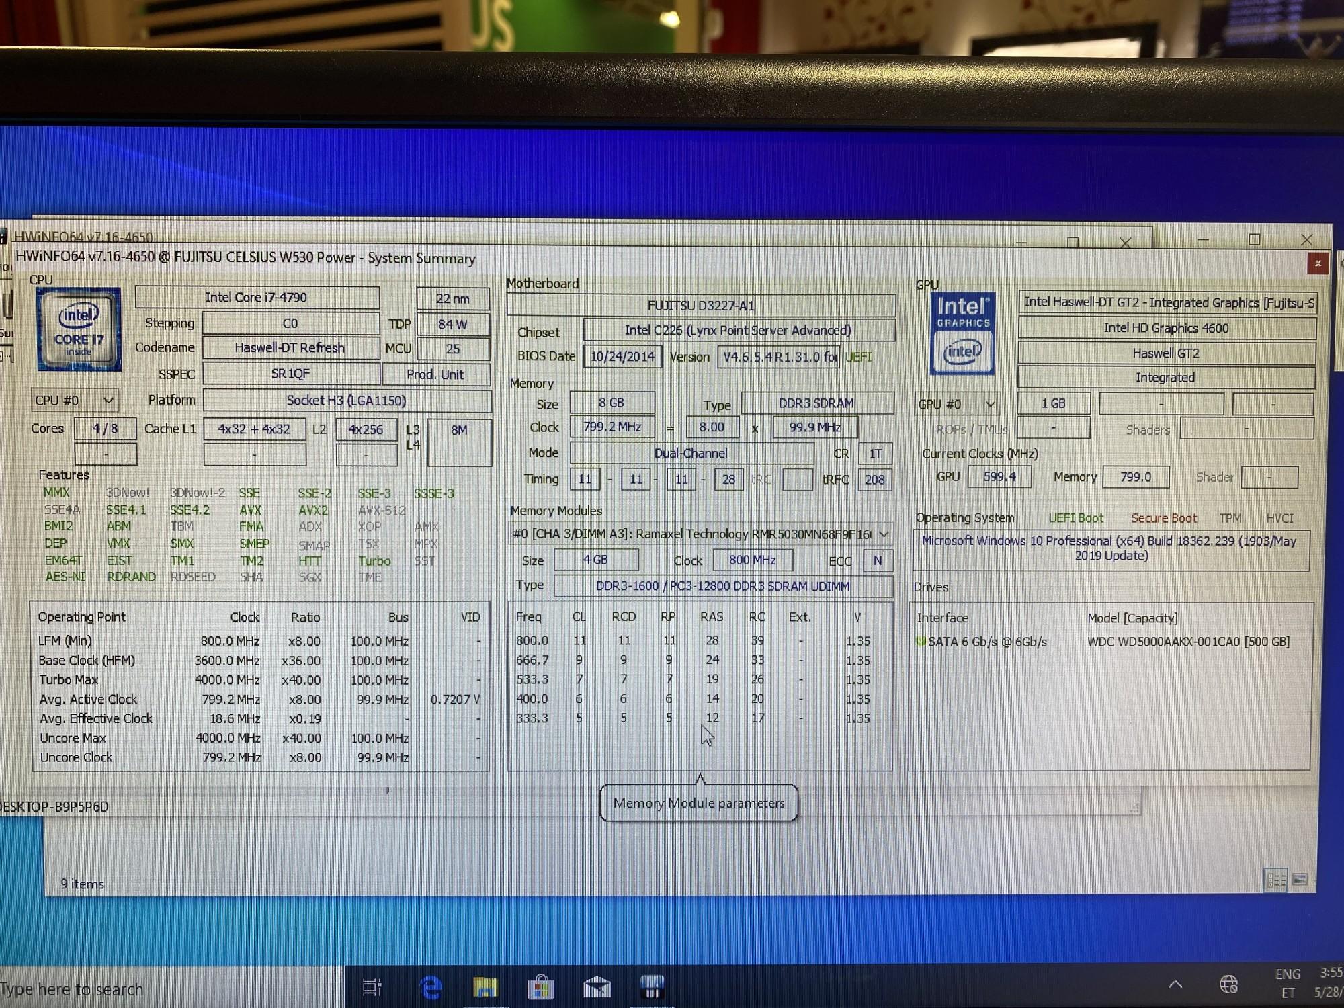This screenshot has height=1008, width=1344.
Task: Click the DDR3 SDRAM memory type field
Action: tap(816, 403)
